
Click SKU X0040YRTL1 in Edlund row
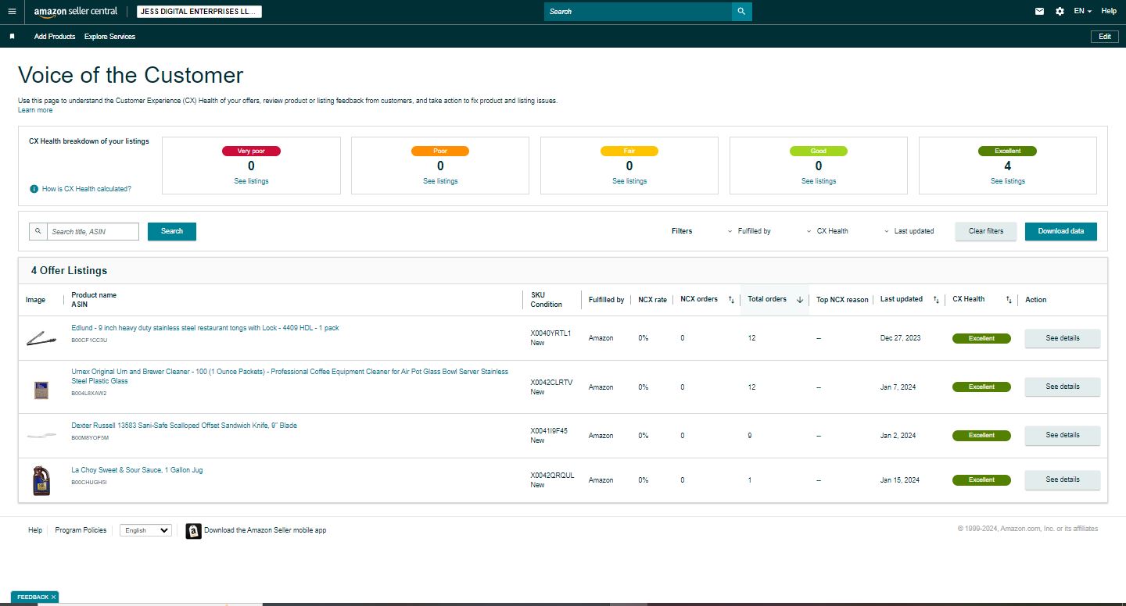pyautogui.click(x=550, y=333)
